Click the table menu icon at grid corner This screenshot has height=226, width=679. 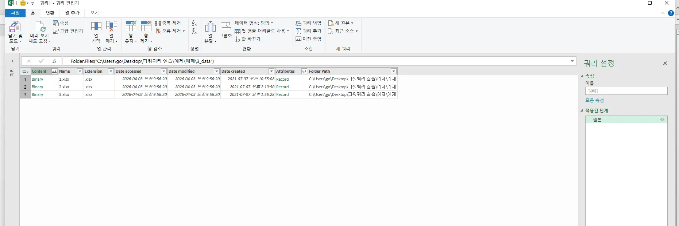[25, 71]
